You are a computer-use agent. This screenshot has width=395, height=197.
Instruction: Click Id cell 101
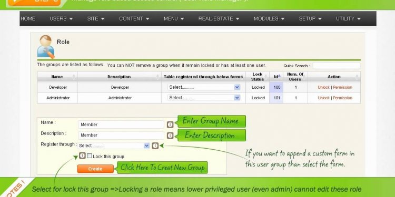tap(276, 98)
